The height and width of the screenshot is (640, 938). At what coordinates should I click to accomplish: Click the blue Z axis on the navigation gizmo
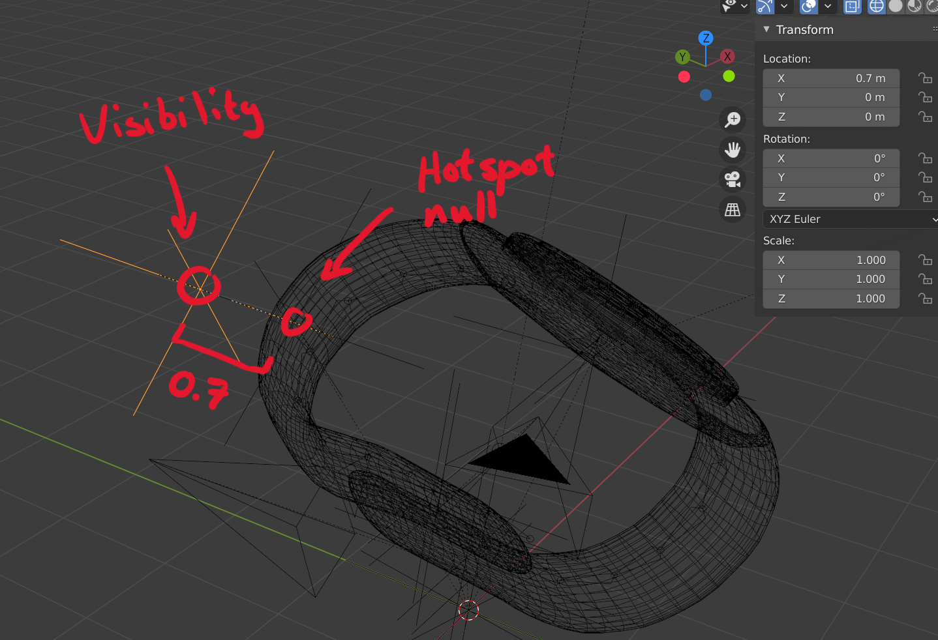(x=706, y=38)
